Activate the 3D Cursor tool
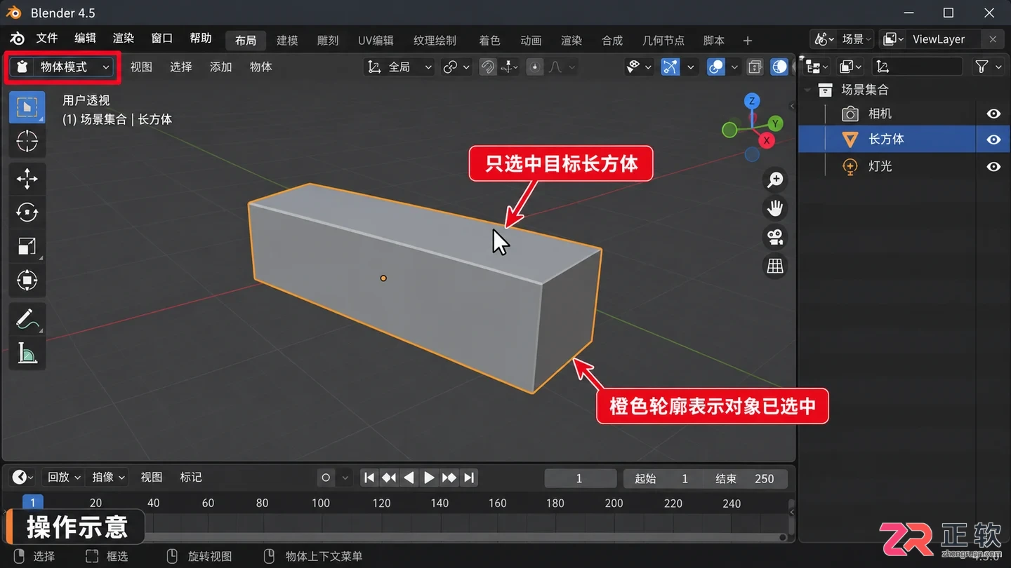This screenshot has width=1011, height=568. click(27, 142)
